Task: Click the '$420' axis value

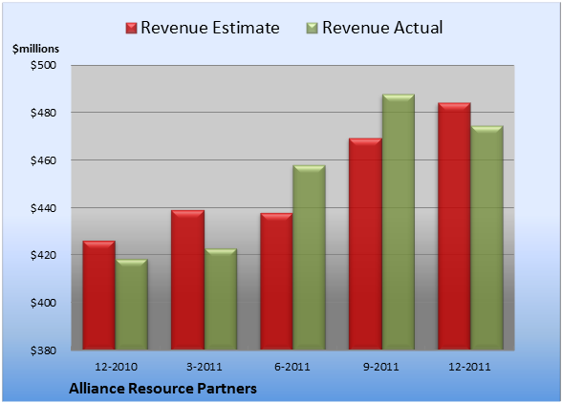Action: point(43,255)
